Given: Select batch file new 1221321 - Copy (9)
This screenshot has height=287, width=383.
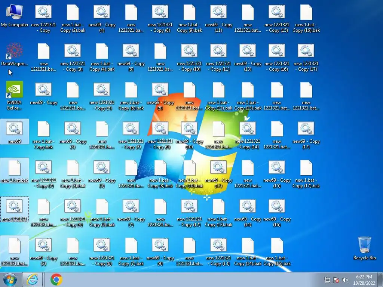Looking at the screenshot, I should pos(160,135).
